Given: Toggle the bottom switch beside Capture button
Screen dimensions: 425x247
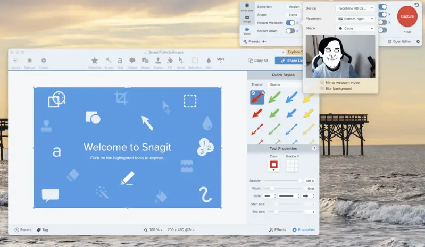Looking at the screenshot, I should [x=383, y=30].
